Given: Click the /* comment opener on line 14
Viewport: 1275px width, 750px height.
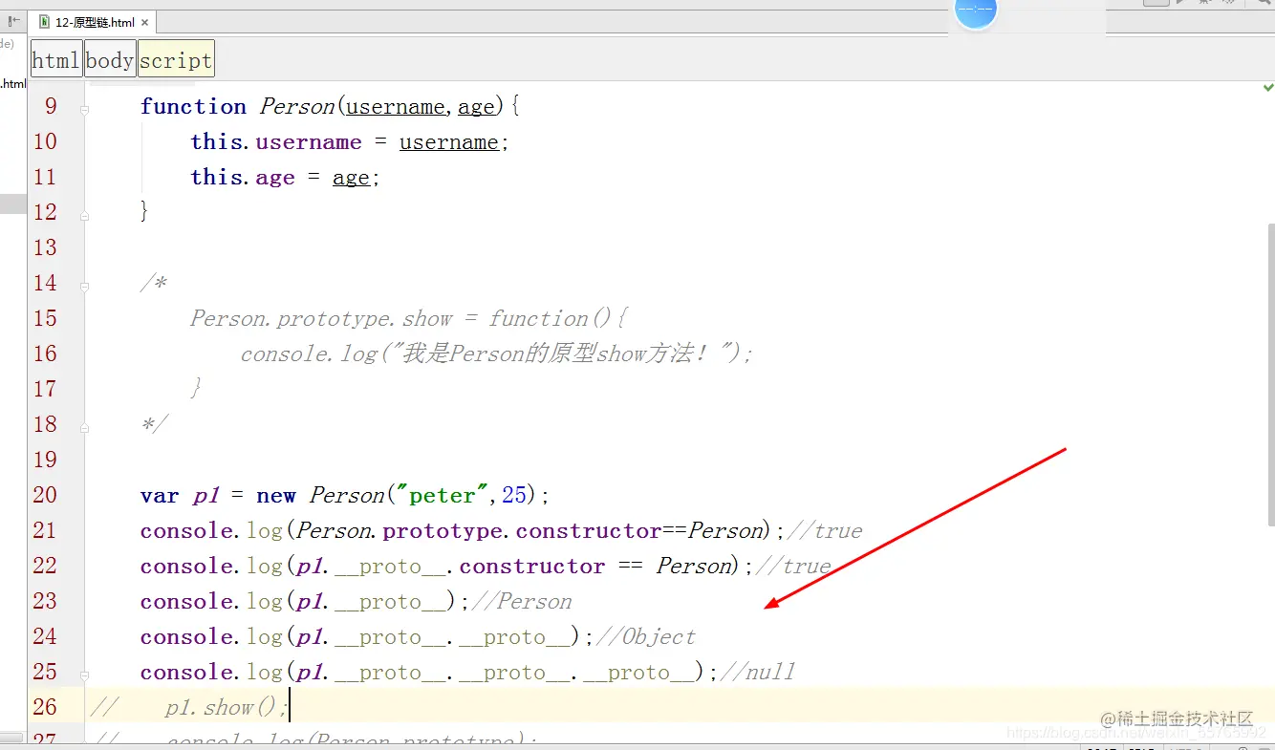Looking at the screenshot, I should (x=153, y=283).
